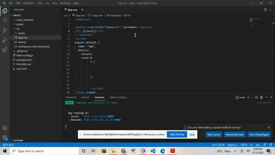Switch to the DEBUG CONSOLE tab
The image size is (275, 155).
pos(118,97)
